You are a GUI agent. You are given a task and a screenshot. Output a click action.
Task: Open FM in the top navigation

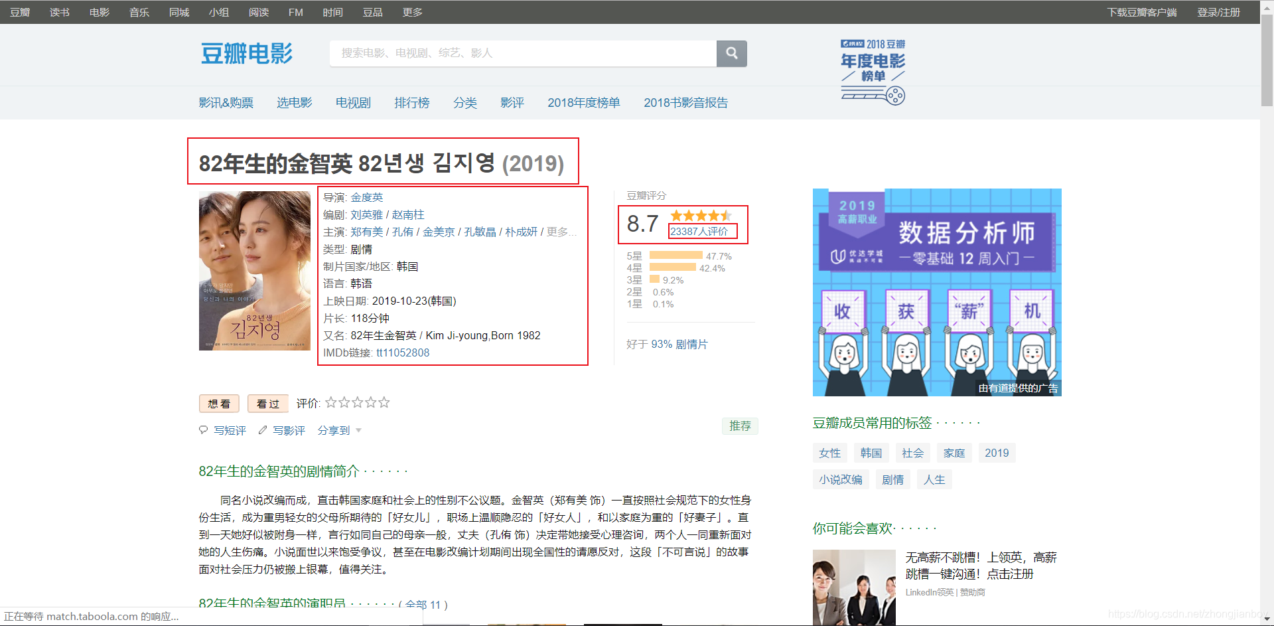pos(296,12)
